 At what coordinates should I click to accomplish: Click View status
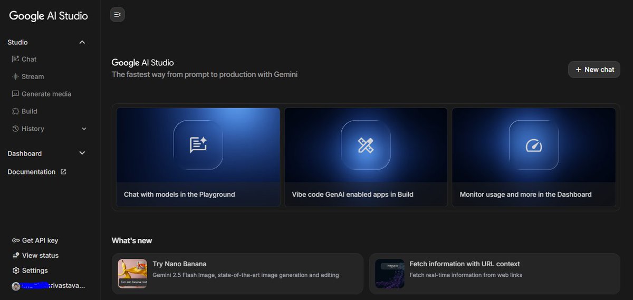(x=40, y=255)
